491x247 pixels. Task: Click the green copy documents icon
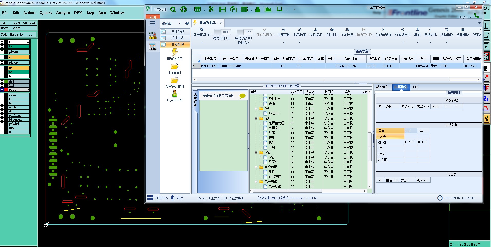point(233,9)
